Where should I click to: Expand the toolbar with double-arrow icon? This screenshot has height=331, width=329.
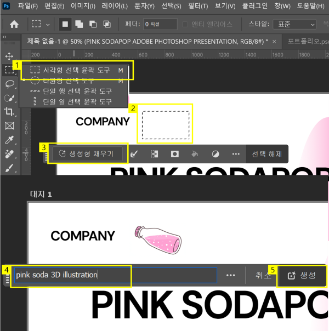coord(4,37)
